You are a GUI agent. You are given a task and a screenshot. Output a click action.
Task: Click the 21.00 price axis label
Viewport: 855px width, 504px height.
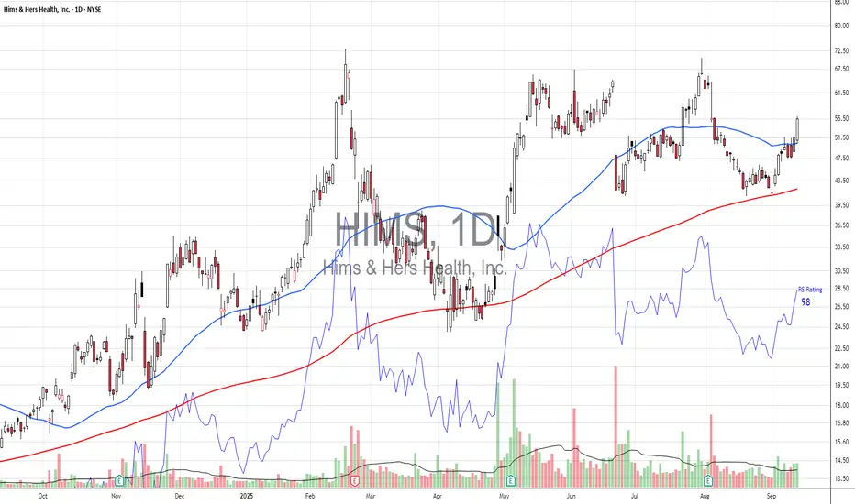point(841,367)
